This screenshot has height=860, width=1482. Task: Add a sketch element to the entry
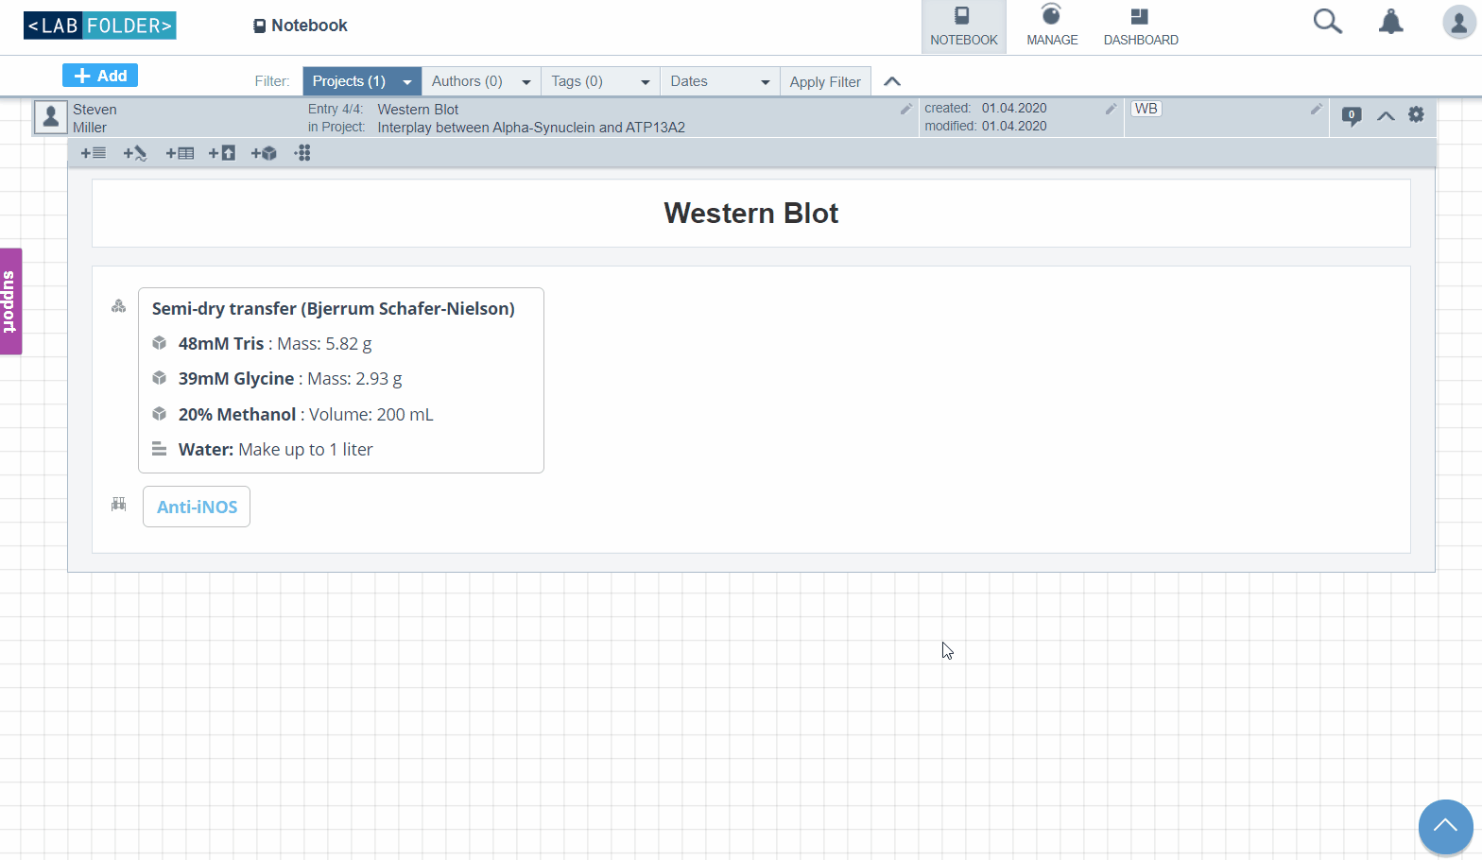135,153
